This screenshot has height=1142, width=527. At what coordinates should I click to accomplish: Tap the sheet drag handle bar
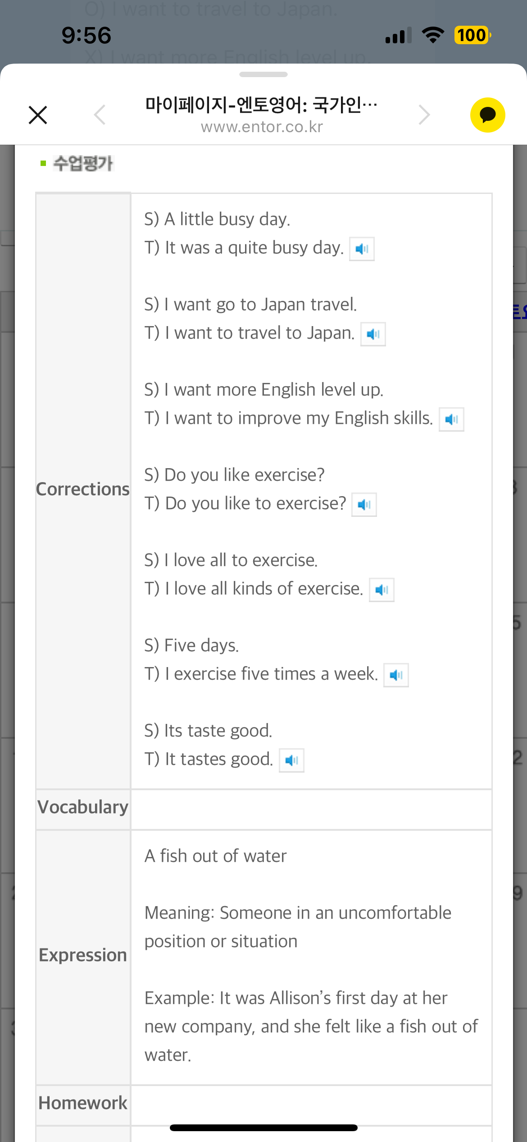tap(263, 74)
